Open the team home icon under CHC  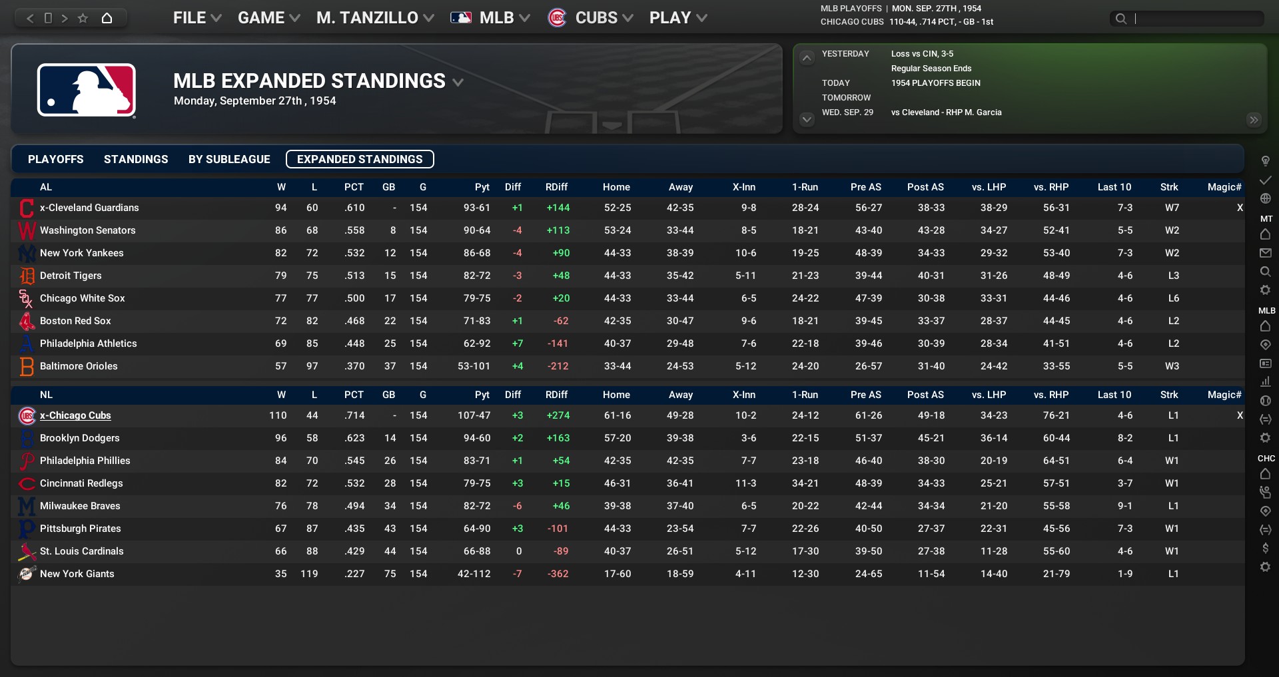1265,474
